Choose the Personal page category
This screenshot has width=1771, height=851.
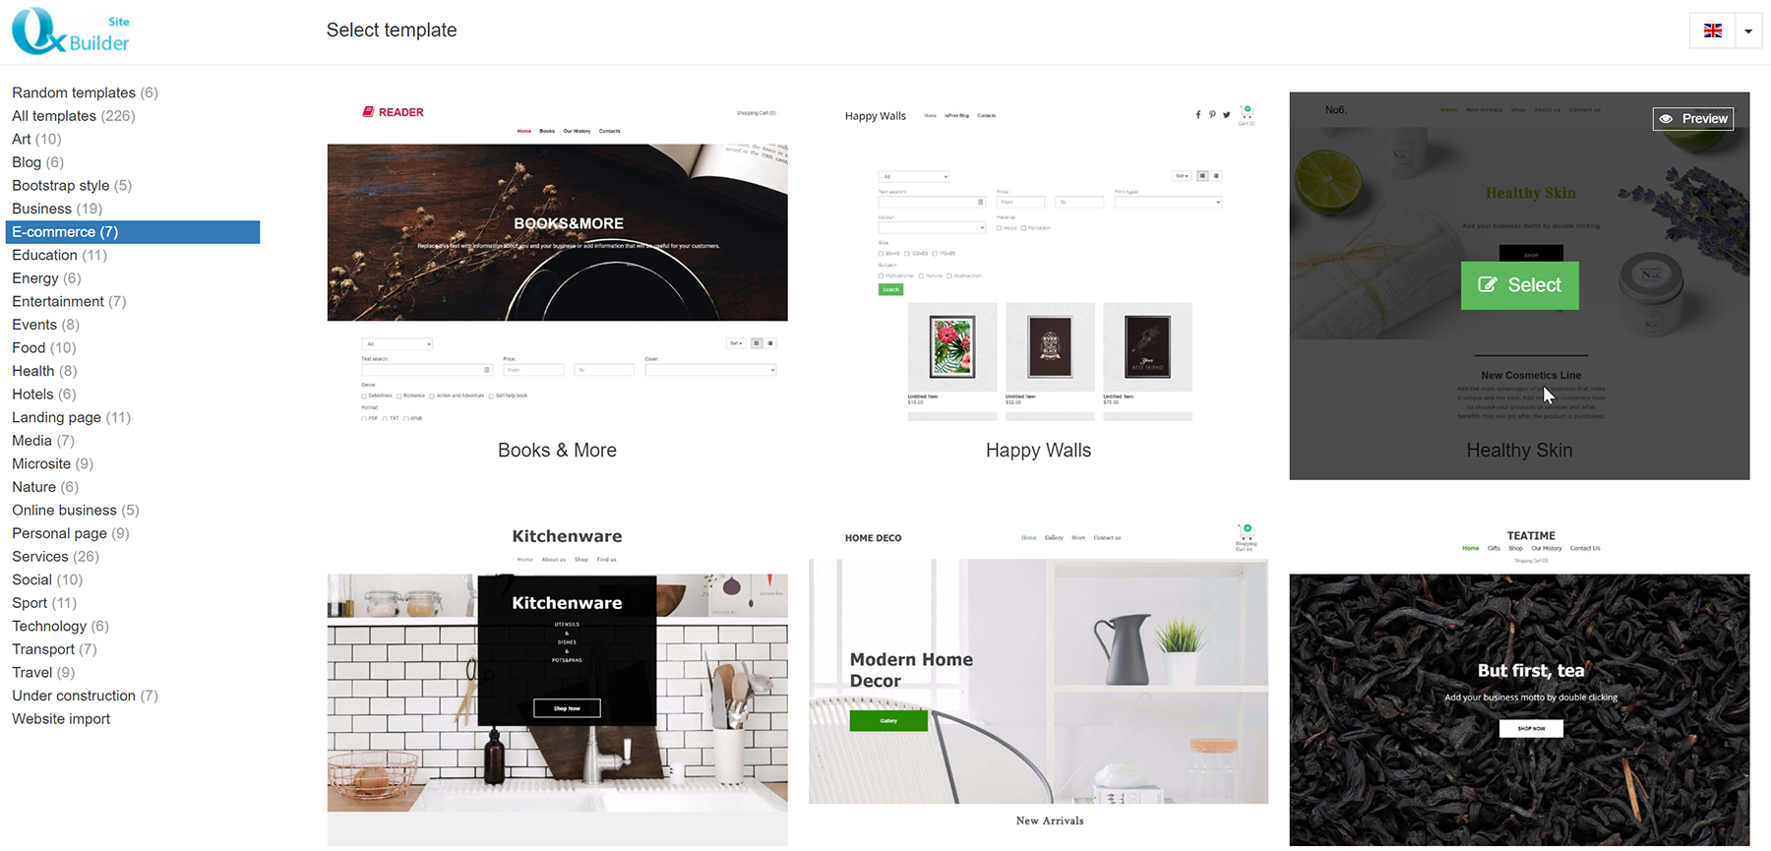[x=71, y=533]
